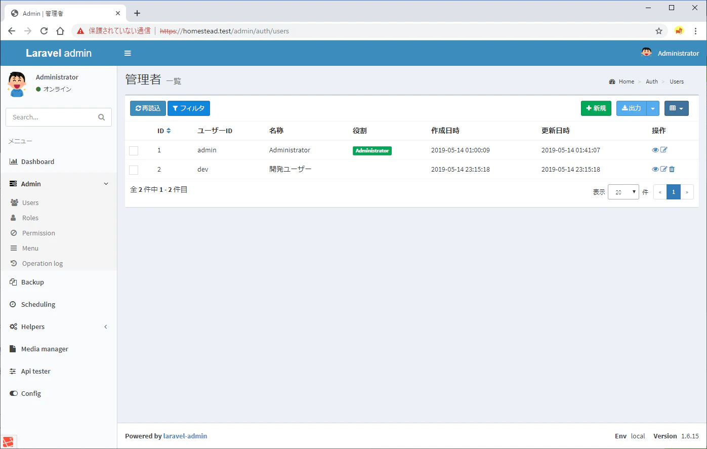Bookmark this page with the star icon
Image resolution: width=707 pixels, height=449 pixels.
point(659,31)
